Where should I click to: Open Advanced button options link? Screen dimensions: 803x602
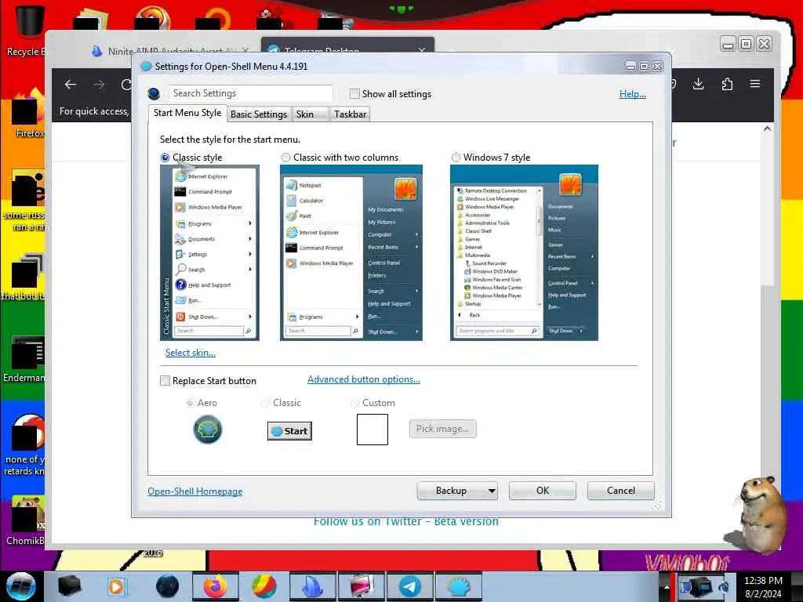[364, 379]
